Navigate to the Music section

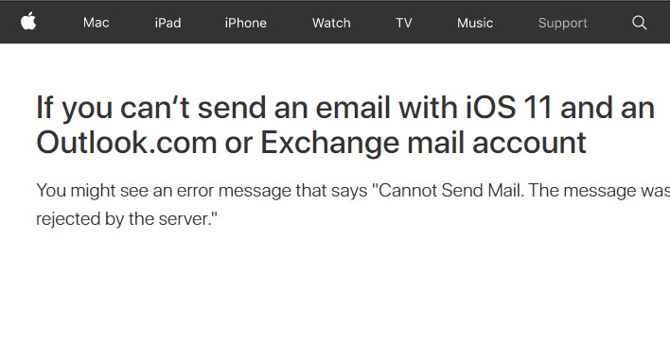475,23
